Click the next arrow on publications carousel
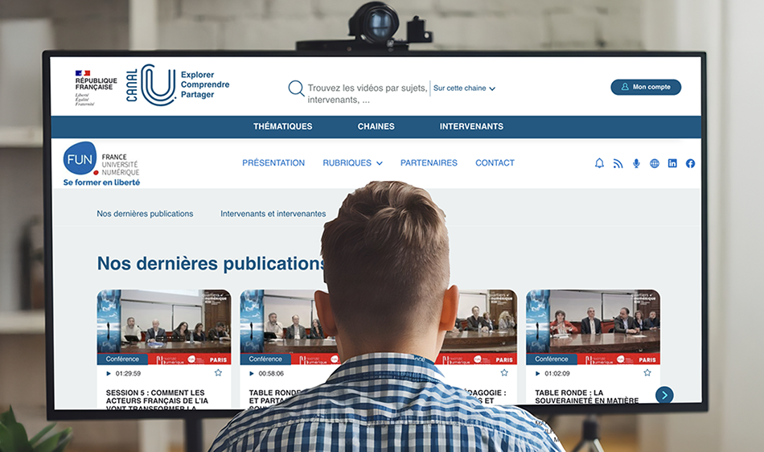Screen dimensions: 764x452 (664, 395)
